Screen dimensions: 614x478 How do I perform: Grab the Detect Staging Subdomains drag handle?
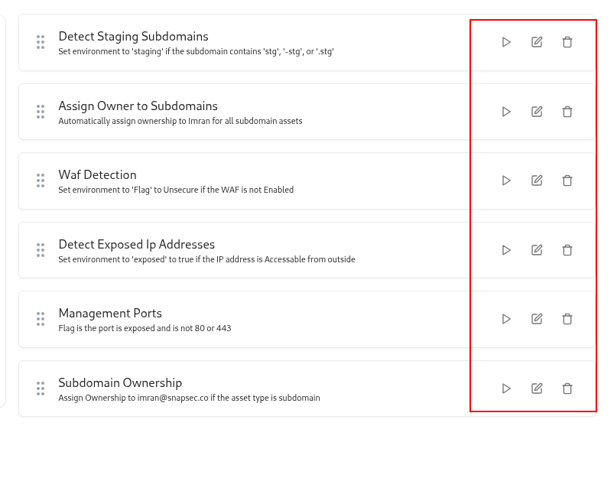(x=40, y=42)
